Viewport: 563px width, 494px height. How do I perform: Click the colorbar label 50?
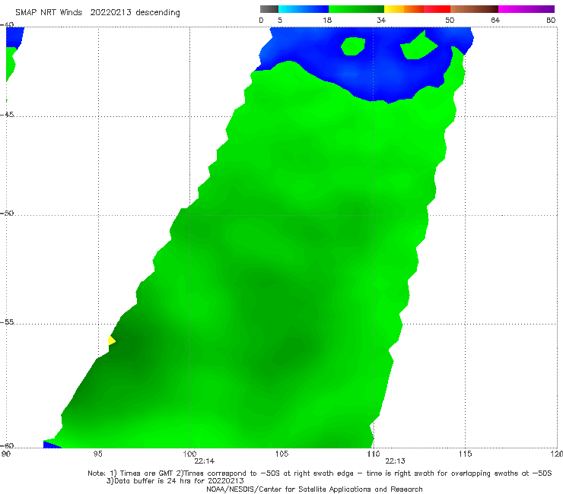[450, 21]
